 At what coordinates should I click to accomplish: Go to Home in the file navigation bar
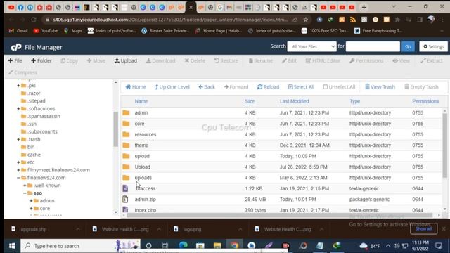click(x=136, y=87)
